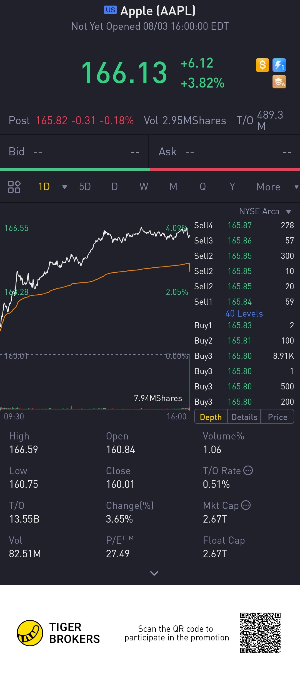Switch order book to Price view
Viewport: 300px width, 681px height.
[x=277, y=417]
